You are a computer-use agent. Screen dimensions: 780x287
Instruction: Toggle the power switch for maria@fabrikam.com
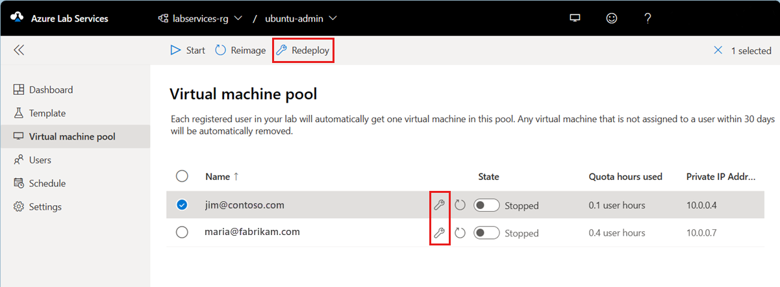pos(486,232)
